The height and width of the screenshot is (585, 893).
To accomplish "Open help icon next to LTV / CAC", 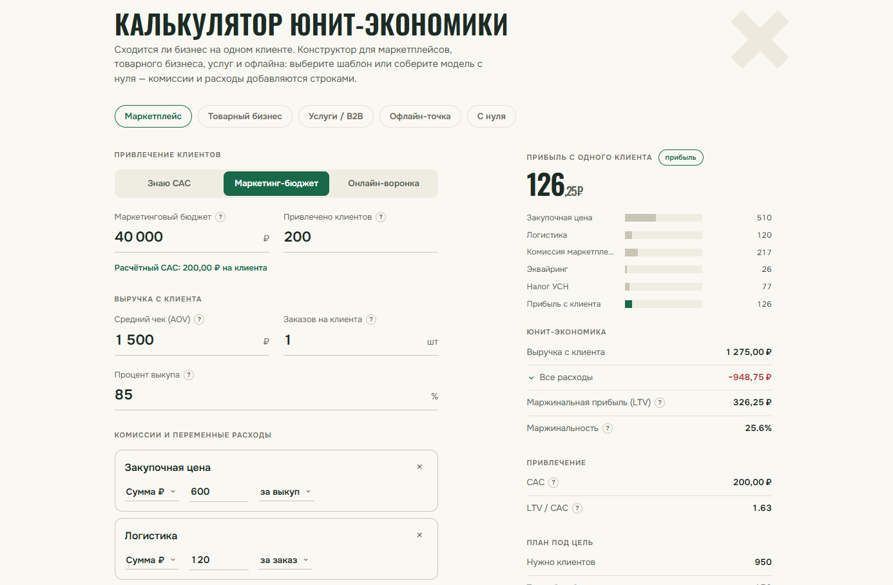I will pyautogui.click(x=577, y=508).
